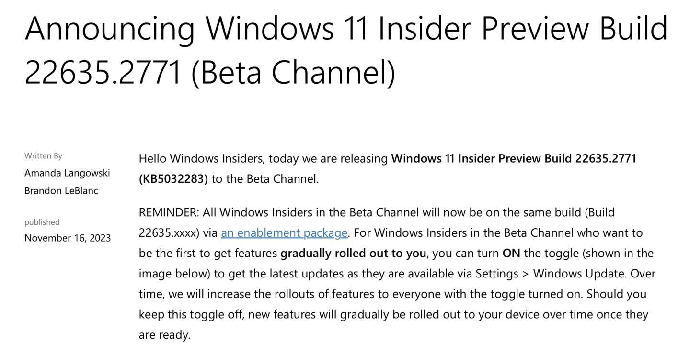Click the "22635.2771 (Beta Channel)" title line
Screen dimensions: 690x354
click(210, 72)
